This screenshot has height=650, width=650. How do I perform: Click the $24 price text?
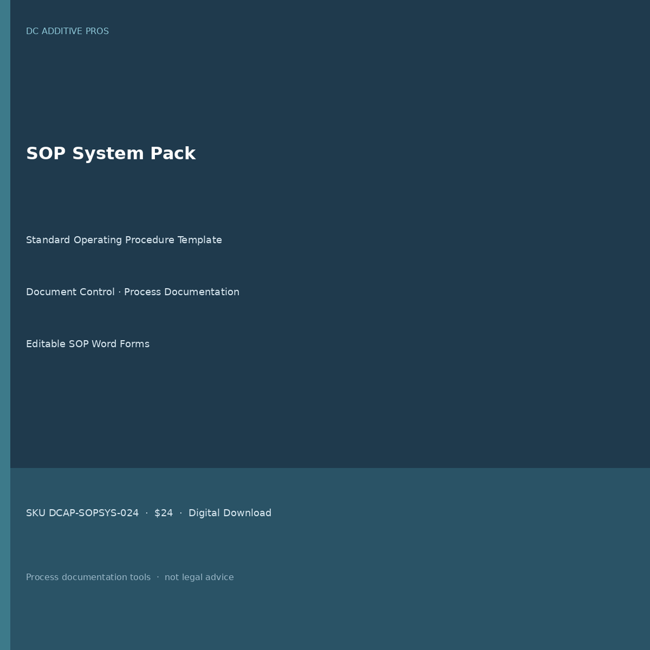click(163, 513)
